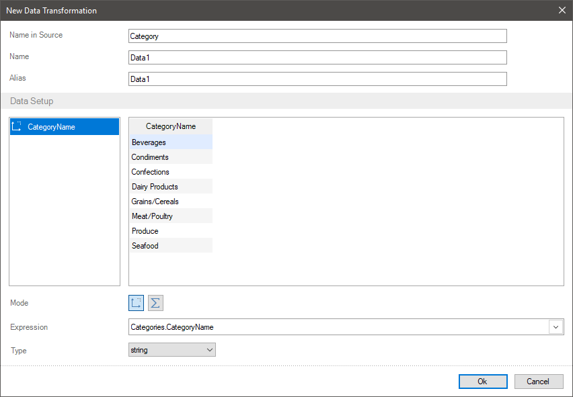
Task: Select the Condiments row
Action: pyautogui.click(x=171, y=157)
